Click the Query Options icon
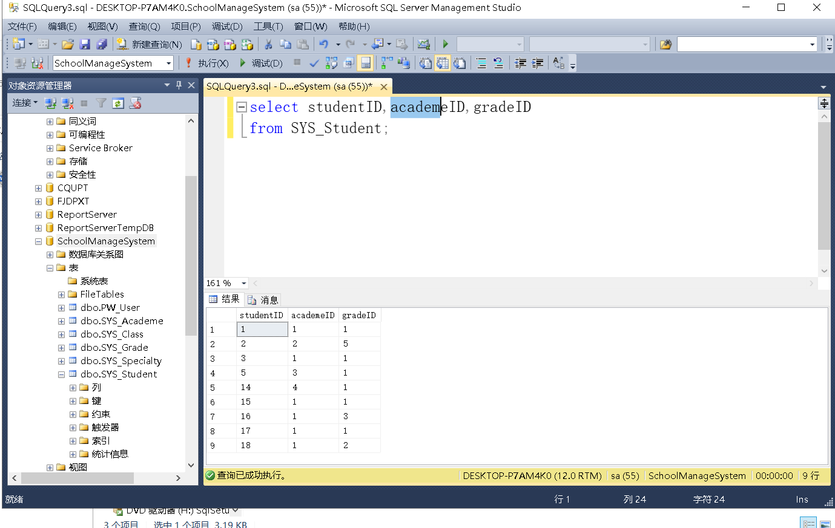Screen dimensions: 835x528 coord(348,63)
